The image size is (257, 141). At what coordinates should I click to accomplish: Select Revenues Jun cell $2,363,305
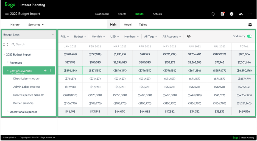pyautogui.click(x=195, y=62)
